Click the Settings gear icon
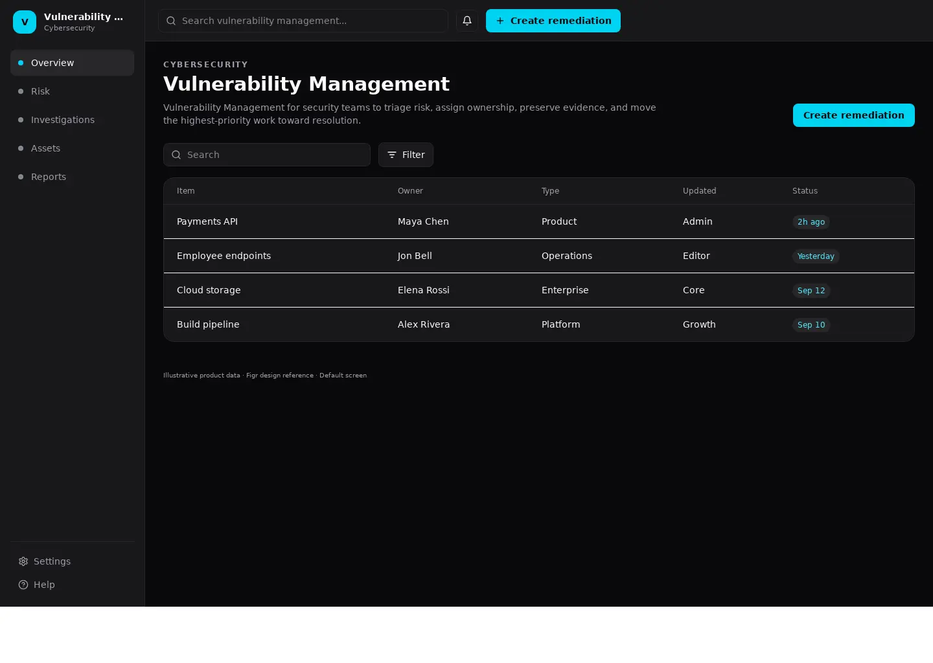The image size is (933, 663). click(23, 561)
